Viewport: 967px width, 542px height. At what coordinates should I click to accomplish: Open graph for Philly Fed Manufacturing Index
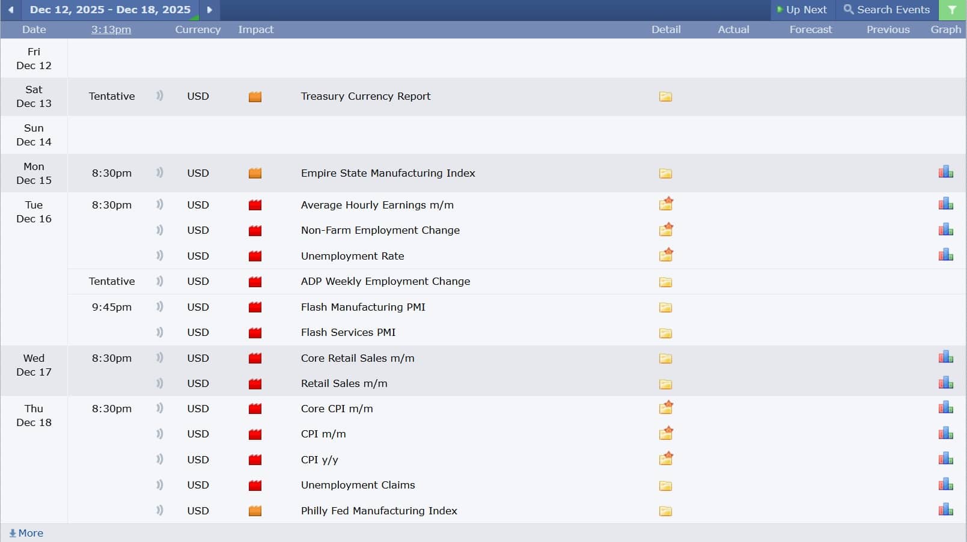tap(945, 510)
